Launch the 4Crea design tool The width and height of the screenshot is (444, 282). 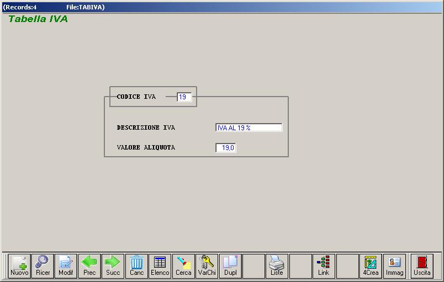371,266
